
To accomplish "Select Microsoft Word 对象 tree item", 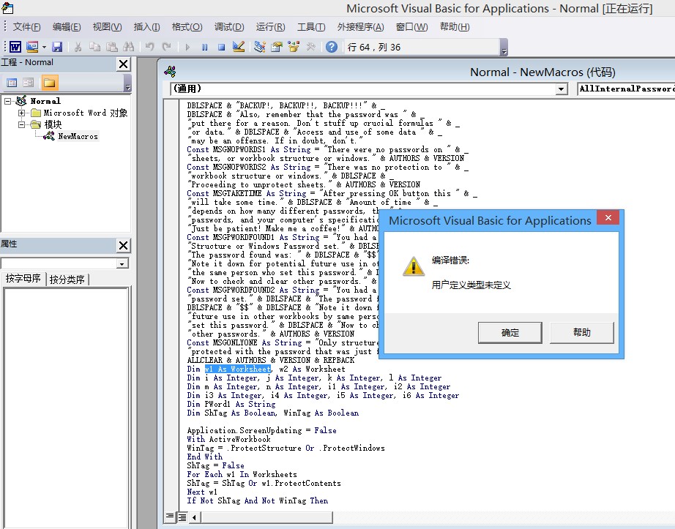I will click(85, 113).
